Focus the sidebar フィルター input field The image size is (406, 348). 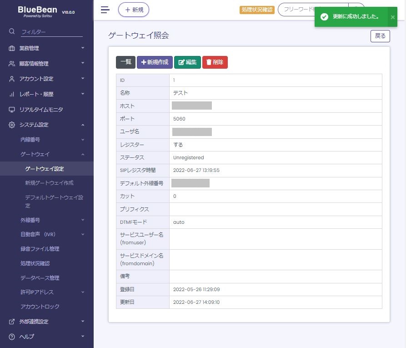[x=52, y=32]
